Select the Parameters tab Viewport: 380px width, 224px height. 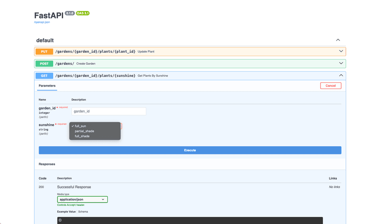(47, 86)
